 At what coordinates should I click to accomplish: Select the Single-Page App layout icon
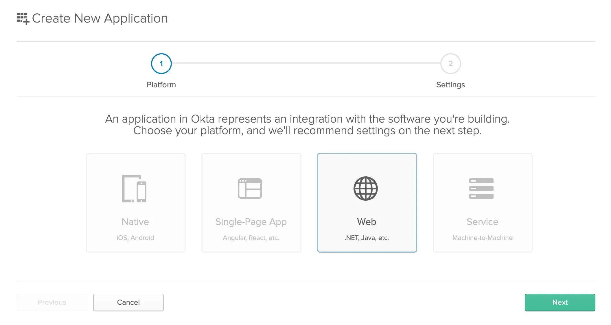tap(250, 189)
